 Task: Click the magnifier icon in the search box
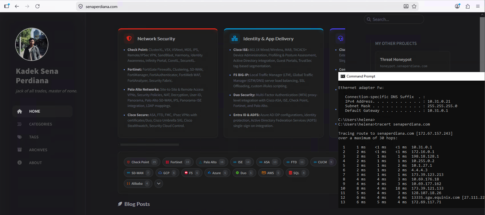[369, 19]
